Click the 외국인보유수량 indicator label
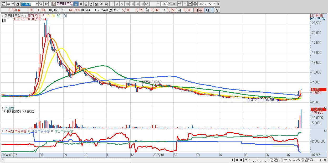The width and height of the screenshot is (328, 163). 16,131
